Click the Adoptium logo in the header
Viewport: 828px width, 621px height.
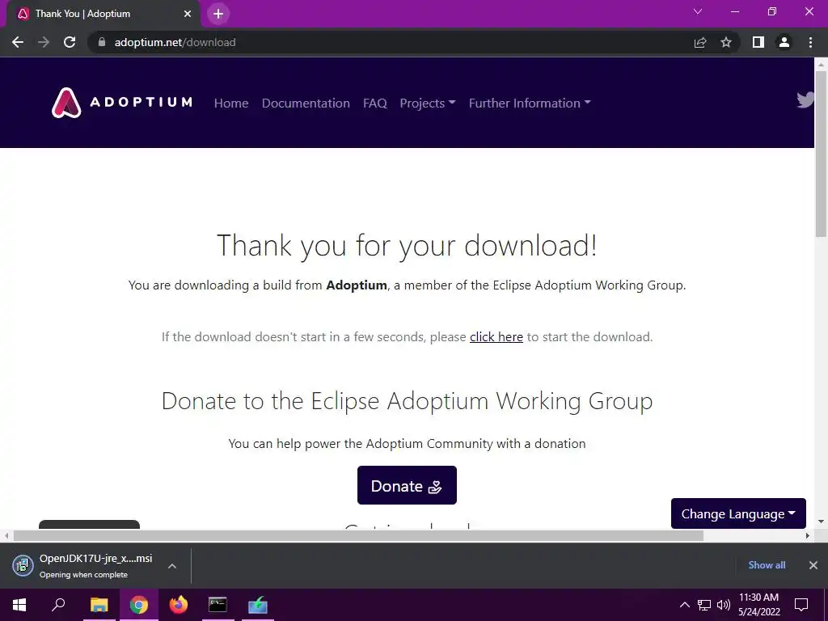click(122, 103)
